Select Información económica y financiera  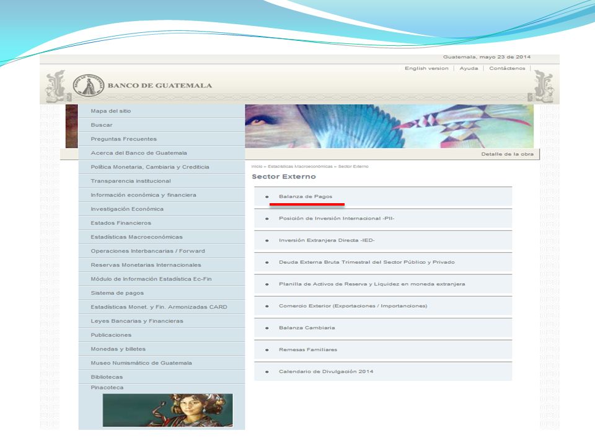point(162,195)
